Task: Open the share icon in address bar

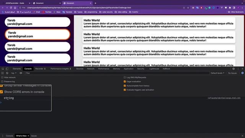Action: 184,8
